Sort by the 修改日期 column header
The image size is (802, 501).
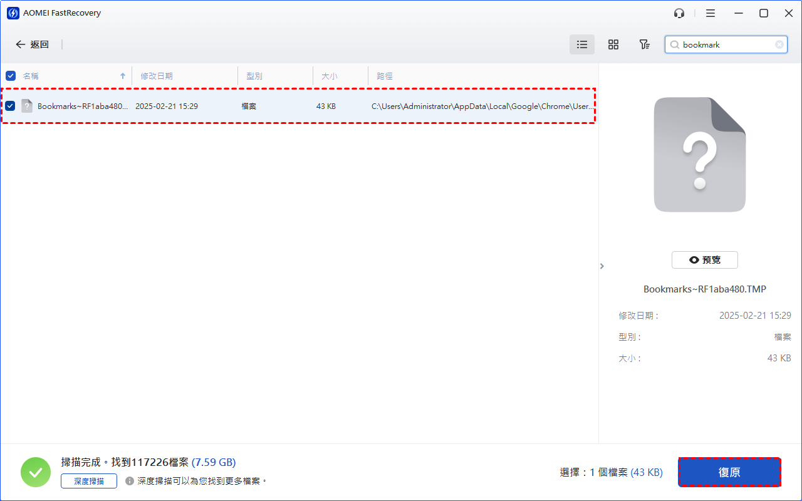click(x=157, y=76)
